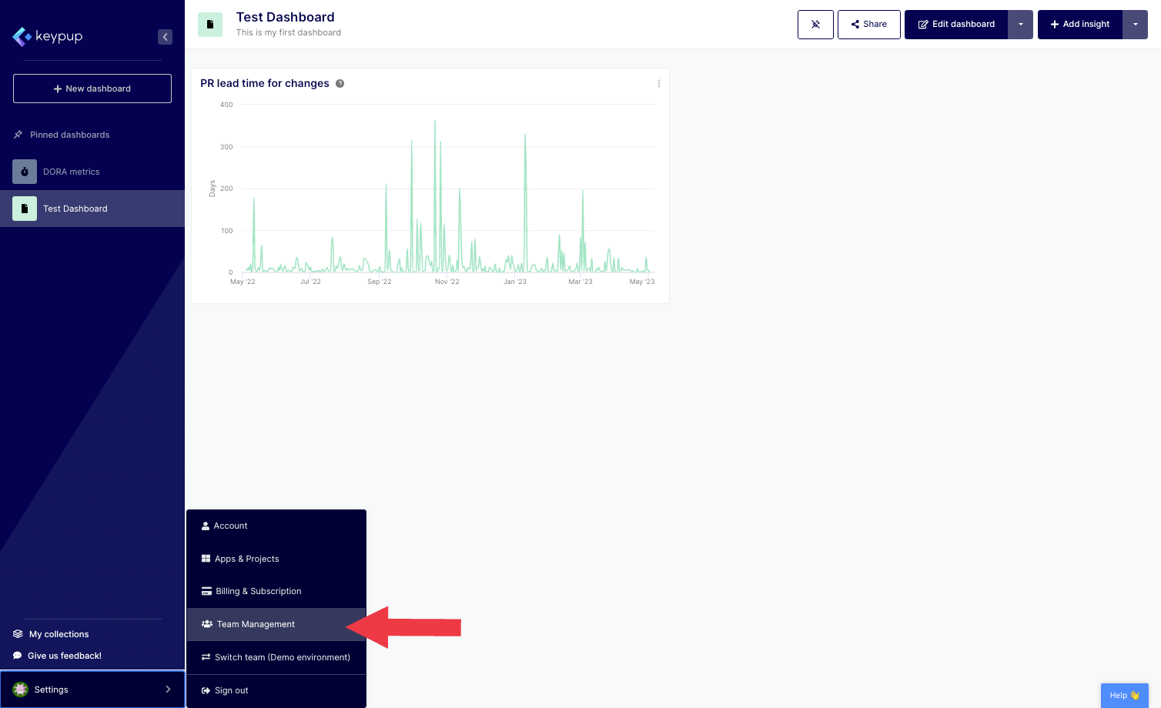
Task: Select Test Dashboard in the sidebar
Action: coord(75,209)
